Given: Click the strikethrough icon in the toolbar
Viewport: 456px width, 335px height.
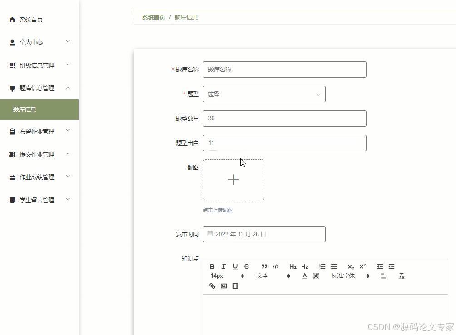Looking at the screenshot, I should 247,266.
